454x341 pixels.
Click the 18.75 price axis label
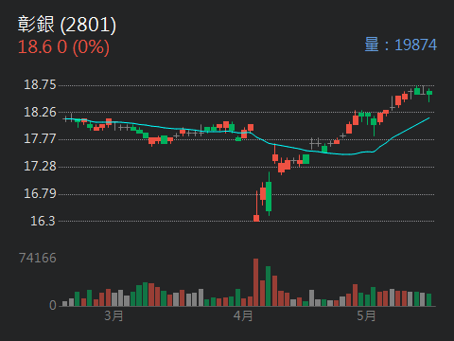pyautogui.click(x=40, y=84)
